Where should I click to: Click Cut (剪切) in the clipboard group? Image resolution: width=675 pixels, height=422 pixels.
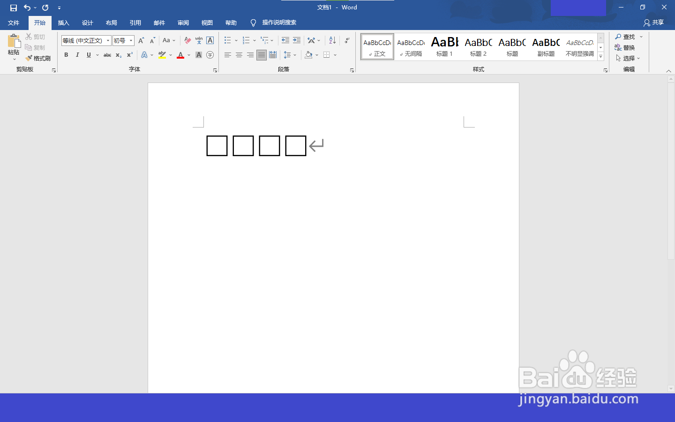35,37
